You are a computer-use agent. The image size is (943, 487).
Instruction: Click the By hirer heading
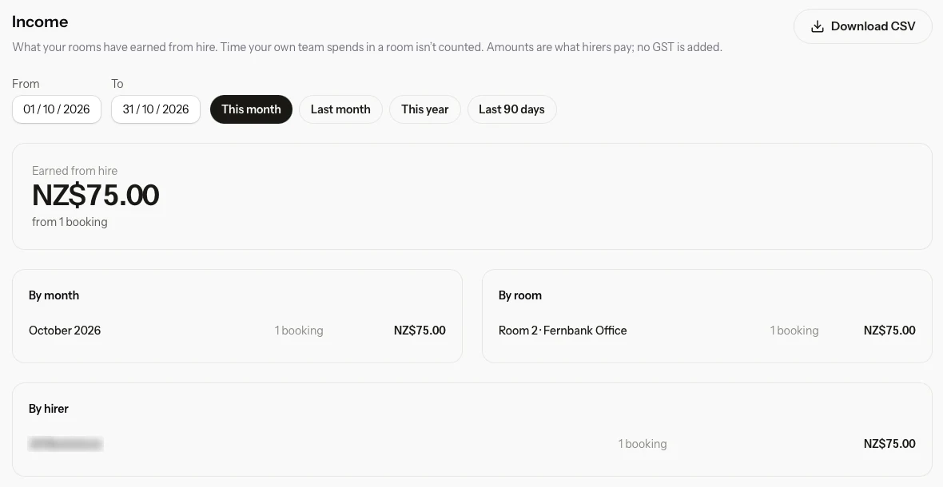[x=49, y=409]
